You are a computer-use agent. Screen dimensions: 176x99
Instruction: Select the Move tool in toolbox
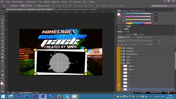(x=2, y=13)
